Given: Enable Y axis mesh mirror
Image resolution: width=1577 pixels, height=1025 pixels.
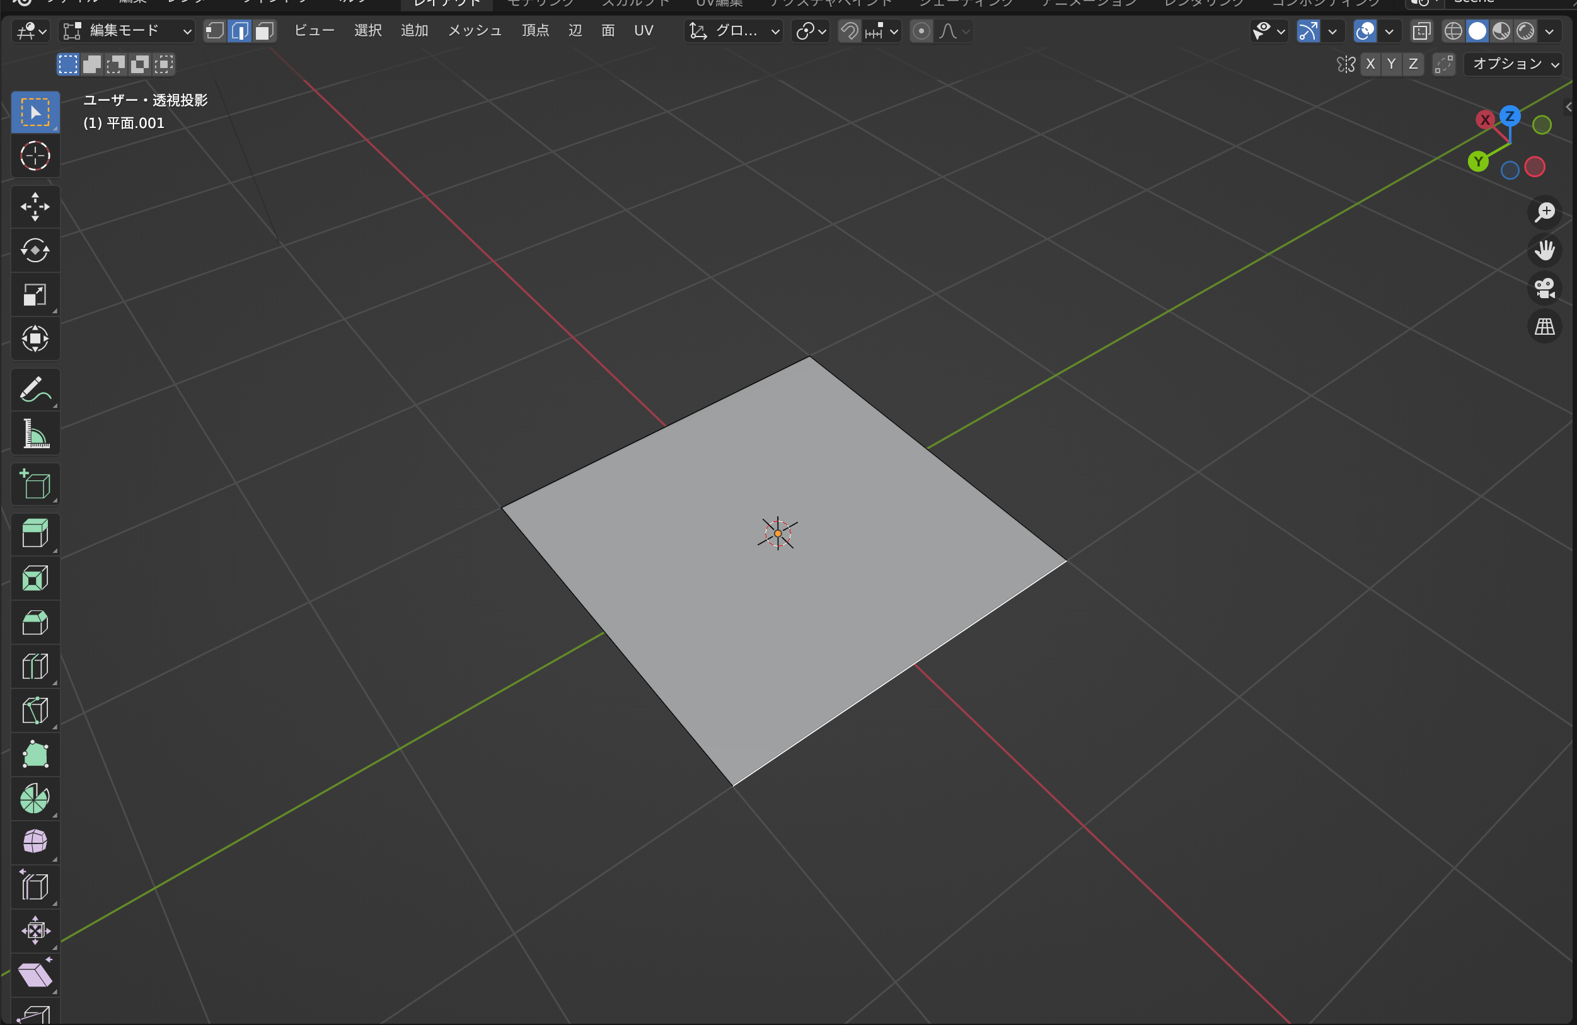Looking at the screenshot, I should pyautogui.click(x=1392, y=64).
